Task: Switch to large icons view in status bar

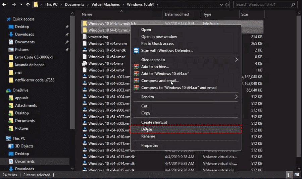Action: click(x=297, y=175)
